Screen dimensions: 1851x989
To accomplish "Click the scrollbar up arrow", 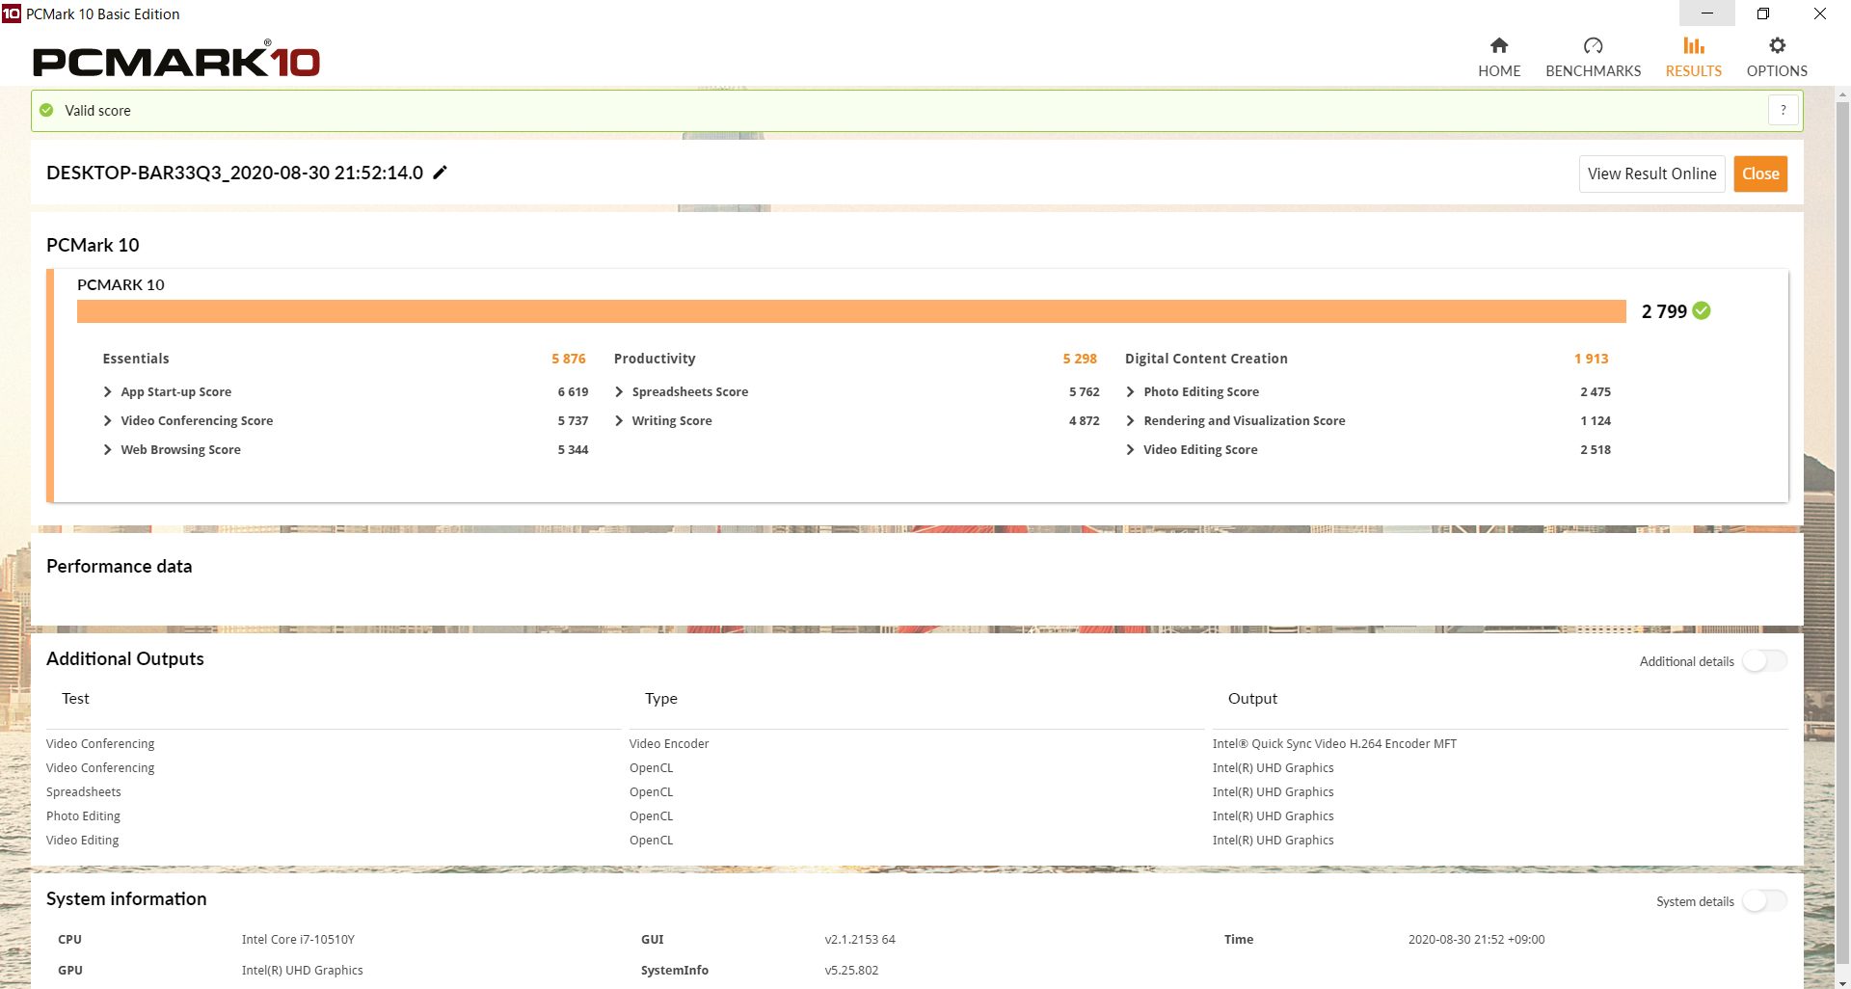I will click(1842, 94).
